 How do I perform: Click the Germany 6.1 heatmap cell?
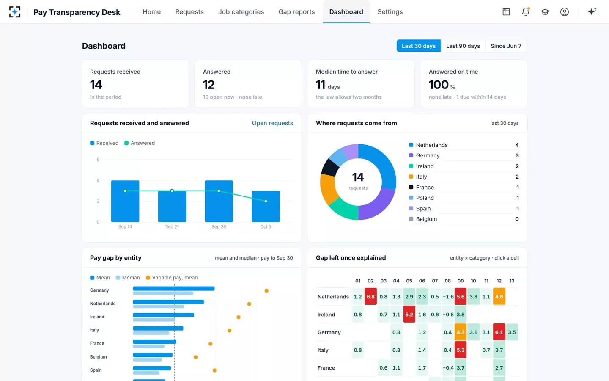[x=499, y=332]
